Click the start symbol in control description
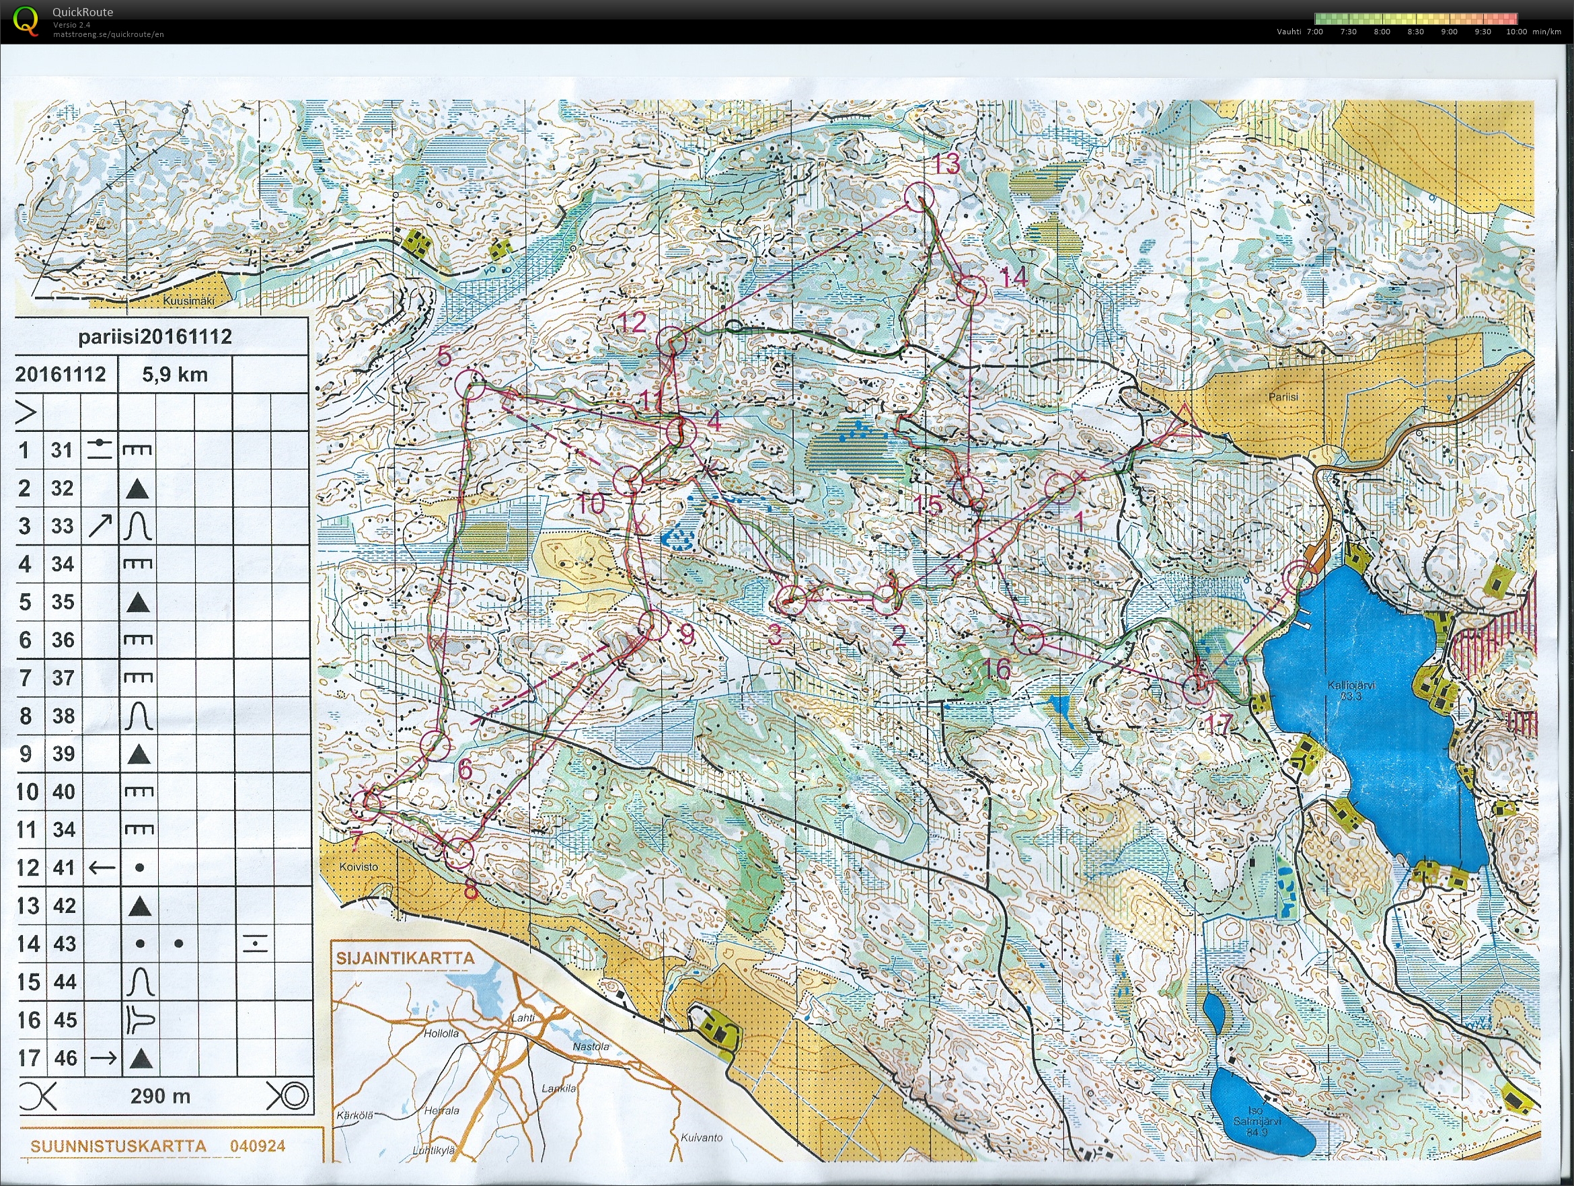Screen dimensions: 1574x1186 tap(26, 412)
